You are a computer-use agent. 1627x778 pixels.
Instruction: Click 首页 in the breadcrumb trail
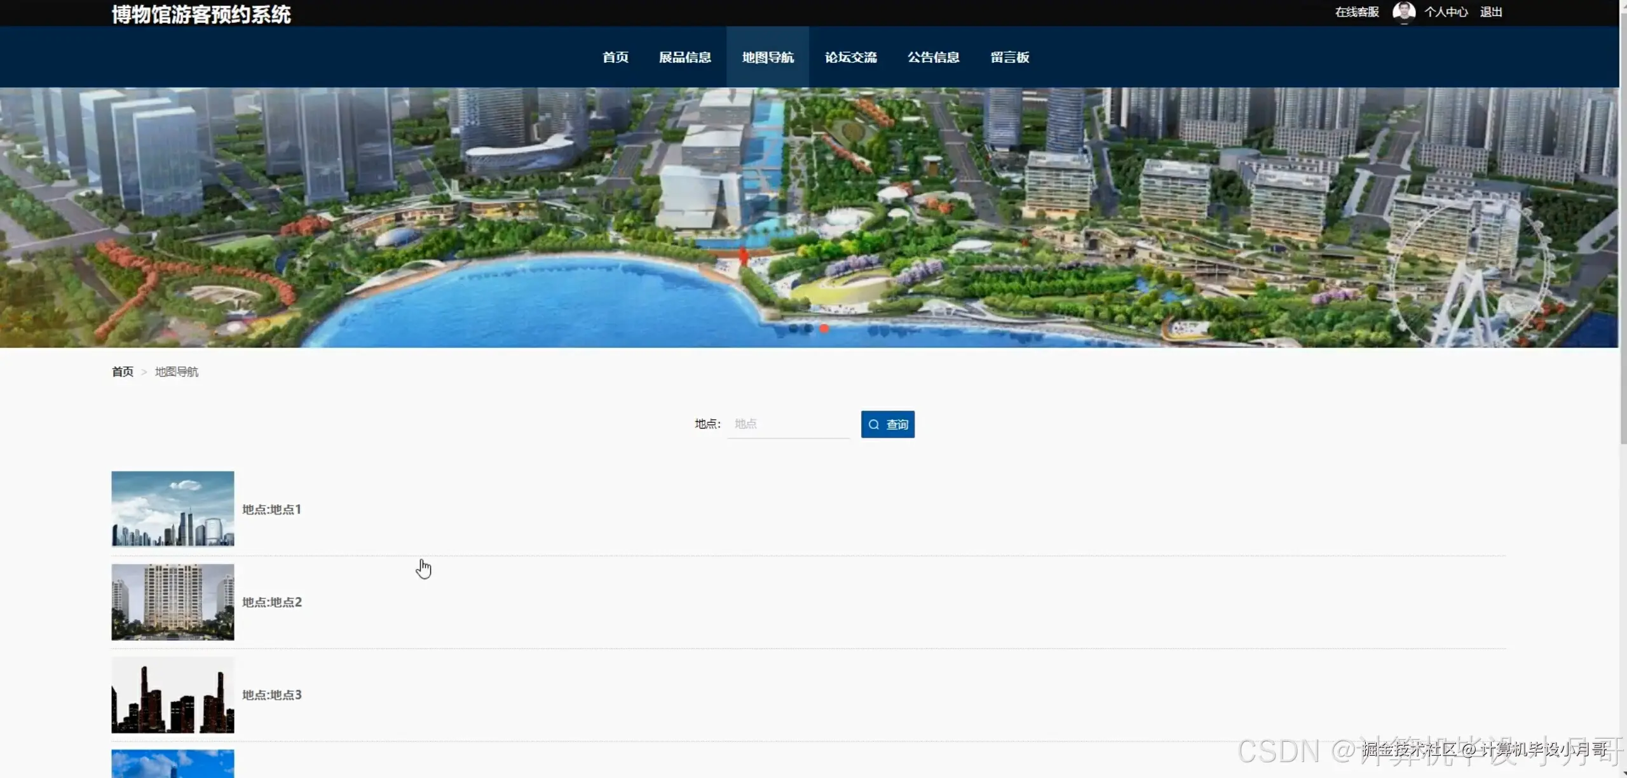click(x=123, y=372)
